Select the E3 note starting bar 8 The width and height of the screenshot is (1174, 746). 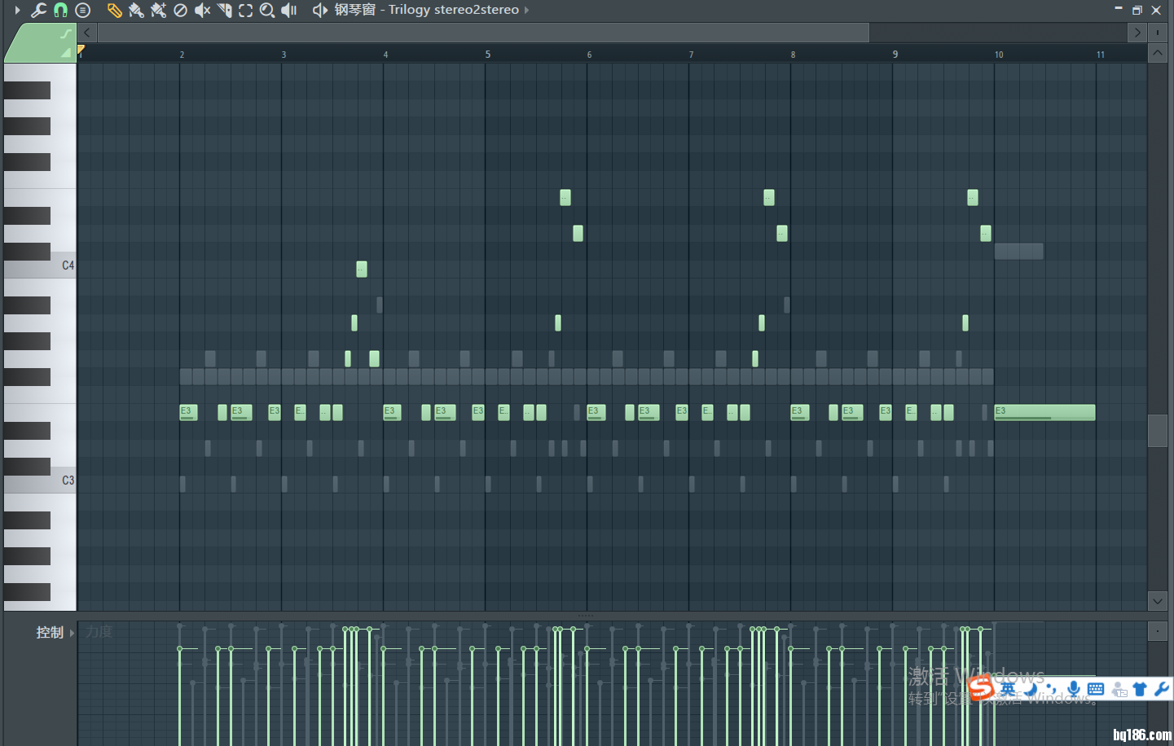799,412
